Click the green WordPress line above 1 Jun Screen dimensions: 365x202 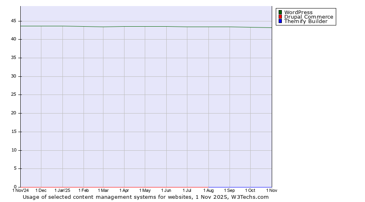[166, 27]
